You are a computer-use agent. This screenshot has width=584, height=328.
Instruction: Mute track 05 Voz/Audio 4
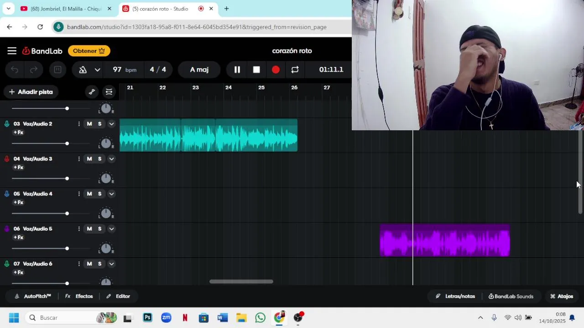(x=89, y=194)
